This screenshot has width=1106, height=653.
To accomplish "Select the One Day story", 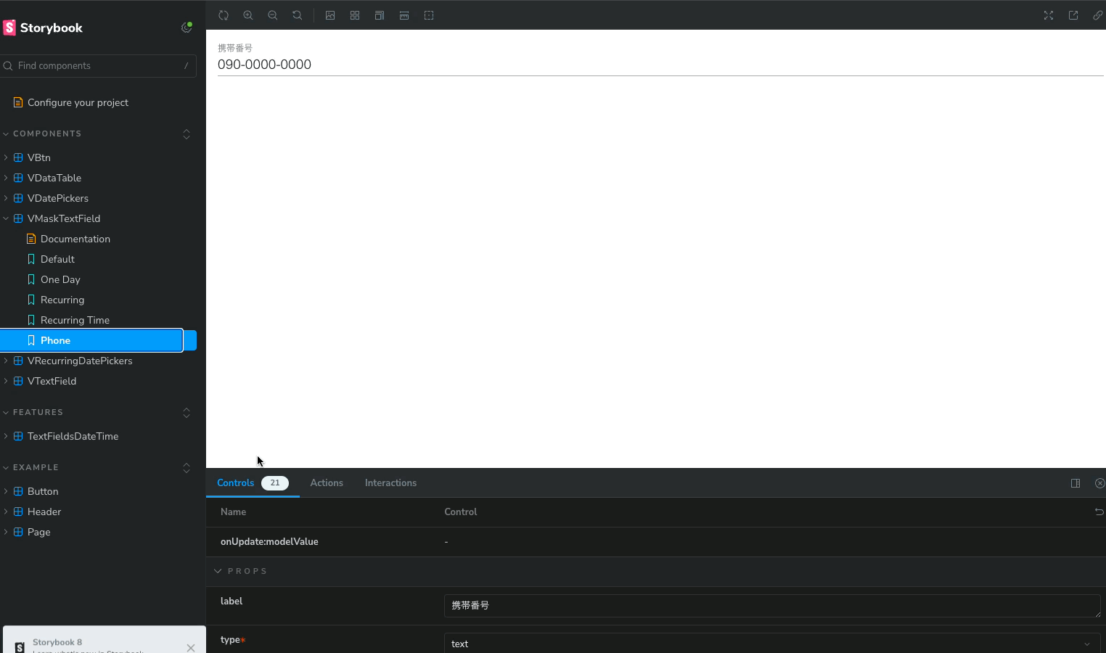I will (x=60, y=279).
